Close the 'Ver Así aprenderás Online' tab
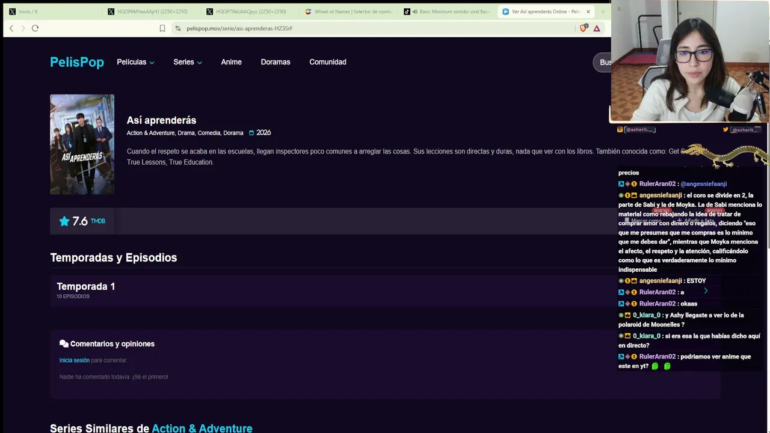 (x=588, y=11)
